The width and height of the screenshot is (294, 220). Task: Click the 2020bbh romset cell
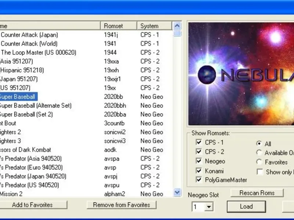coord(115,106)
